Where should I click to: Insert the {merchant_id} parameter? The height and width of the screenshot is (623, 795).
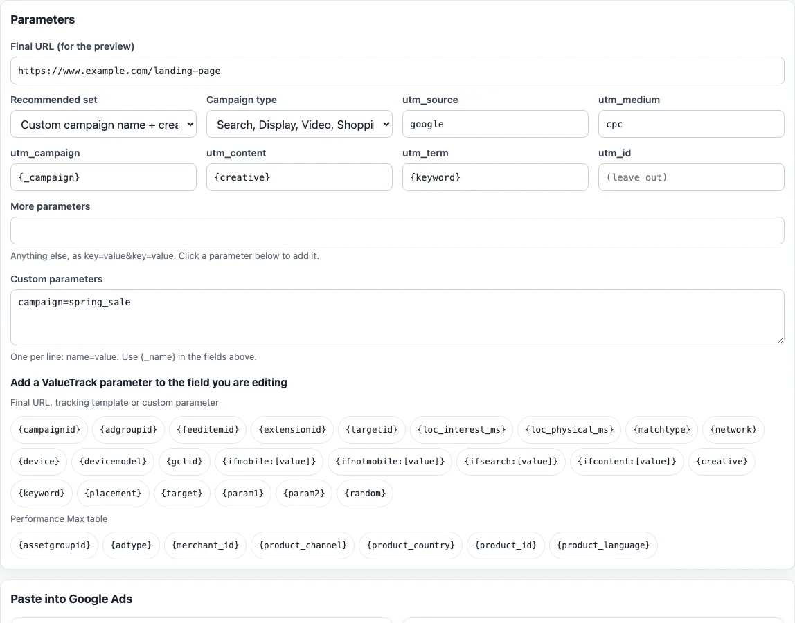point(205,545)
